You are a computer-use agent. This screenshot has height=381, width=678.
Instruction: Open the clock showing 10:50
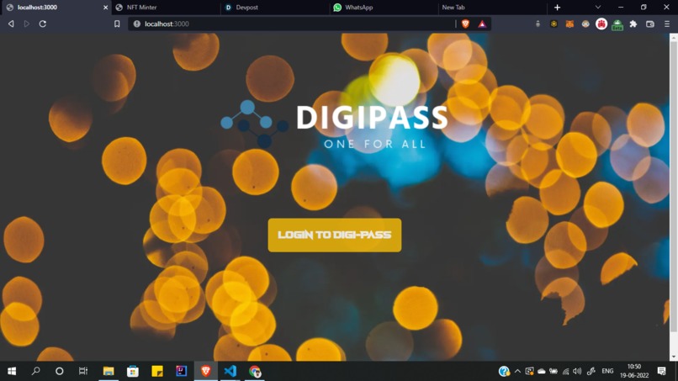click(x=634, y=371)
